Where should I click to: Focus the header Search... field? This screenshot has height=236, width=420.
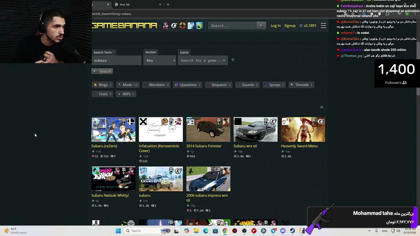pyautogui.click(x=233, y=26)
